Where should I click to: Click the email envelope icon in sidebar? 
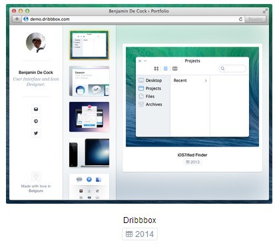(x=36, y=109)
